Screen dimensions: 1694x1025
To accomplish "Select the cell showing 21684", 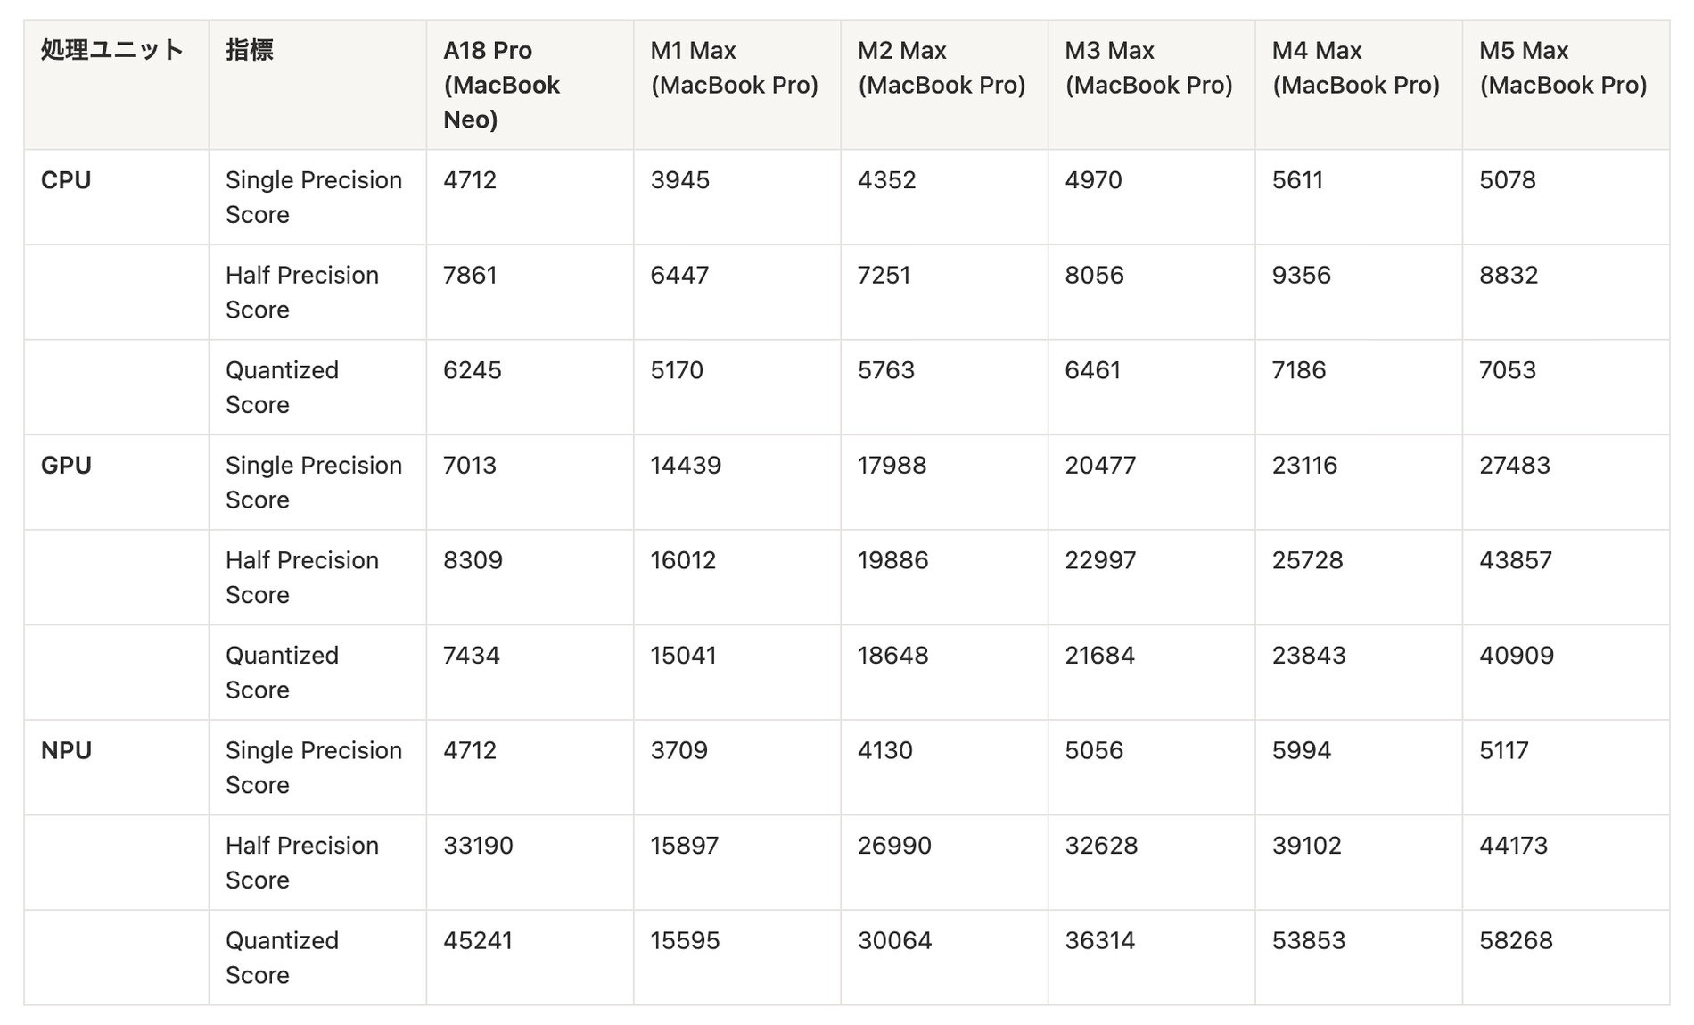I will (1099, 656).
